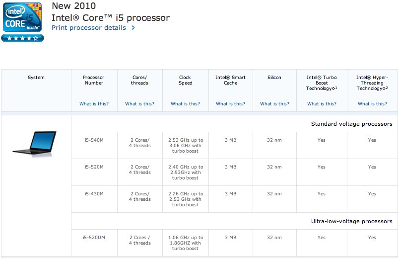Click the Intel Core i5 badge logo
This screenshot has height=258, width=399.
click(x=22, y=17)
